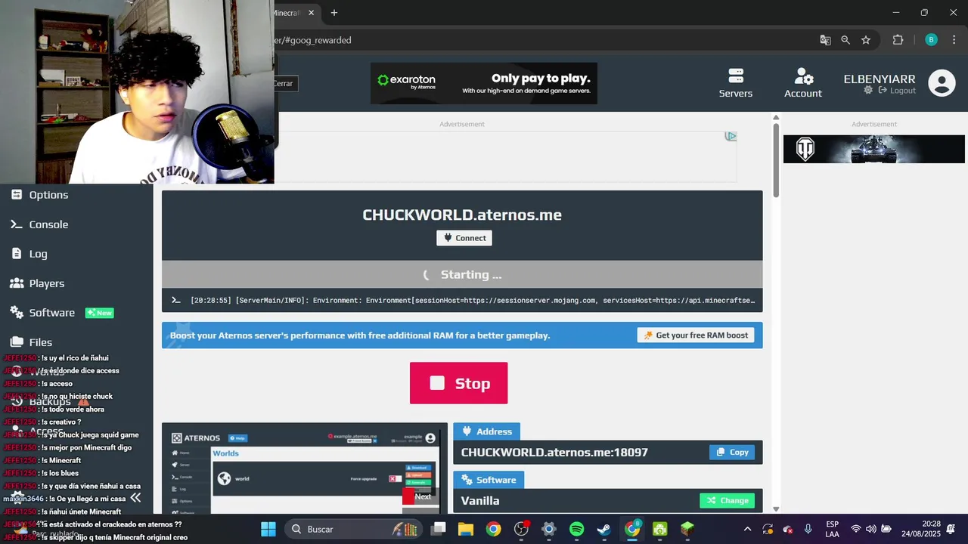Click the ELBENYIARR username
Image resolution: width=968 pixels, height=544 pixels.
tap(880, 79)
